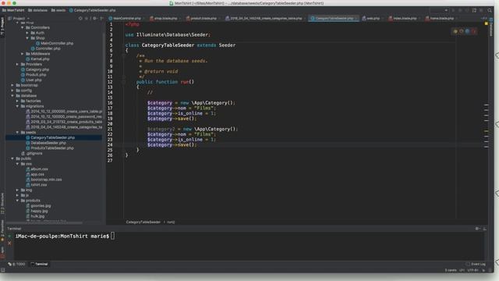Click the blue browser icon in editor preview bar
This screenshot has width=499, height=281.
coord(468,31)
